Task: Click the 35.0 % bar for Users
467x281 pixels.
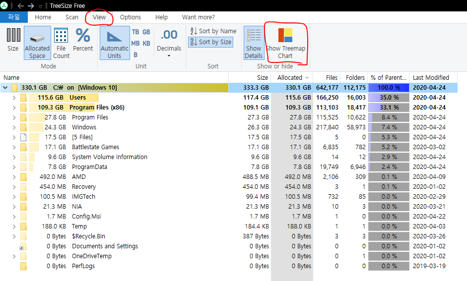Action: tap(389, 98)
